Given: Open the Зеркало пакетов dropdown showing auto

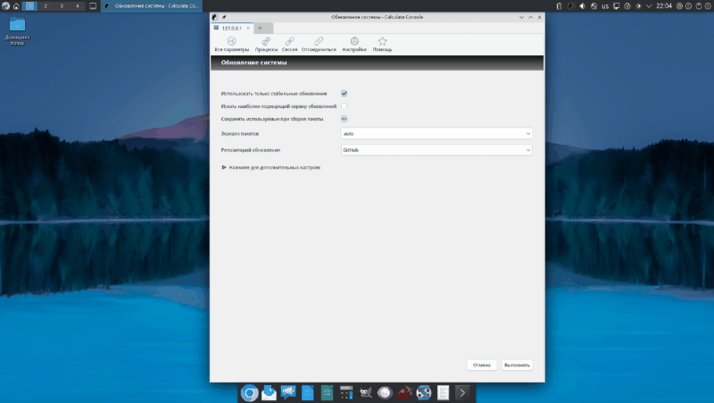Looking at the screenshot, I should [x=436, y=133].
